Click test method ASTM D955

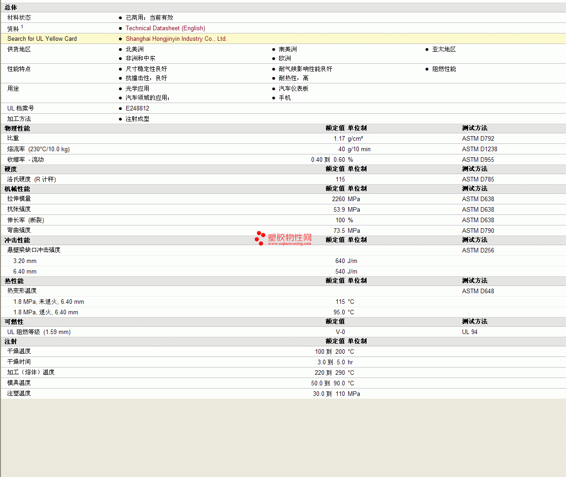tap(478, 160)
